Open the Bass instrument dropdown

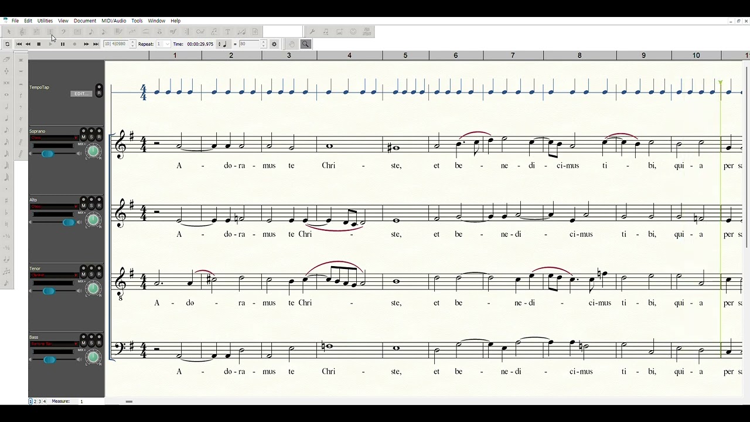[54, 343]
